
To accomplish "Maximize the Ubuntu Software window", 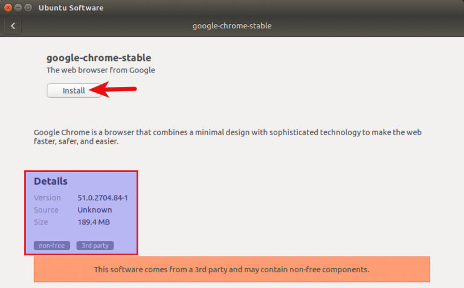I will point(28,7).
